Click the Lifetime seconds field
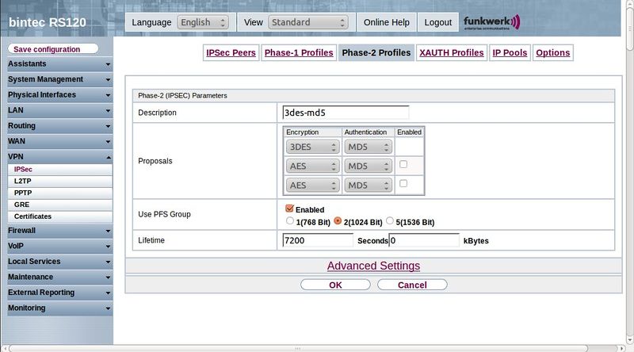This screenshot has width=634, height=352. click(x=318, y=240)
